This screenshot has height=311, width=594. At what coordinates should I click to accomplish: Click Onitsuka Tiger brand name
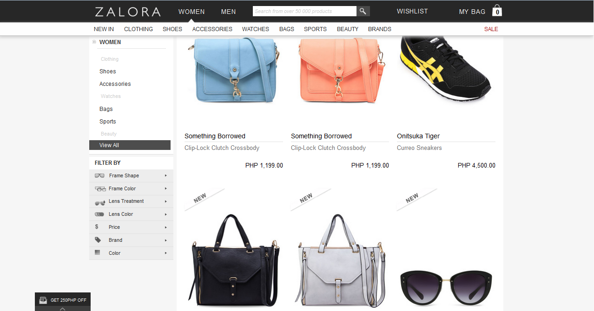pos(418,136)
